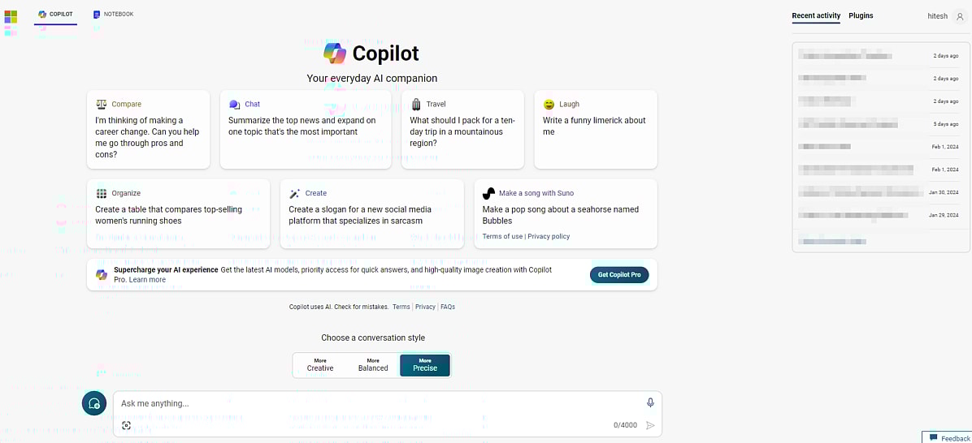Viewport: 972px width, 443px height.
Task: Click the Get Copilot Pro button
Action: (x=619, y=275)
